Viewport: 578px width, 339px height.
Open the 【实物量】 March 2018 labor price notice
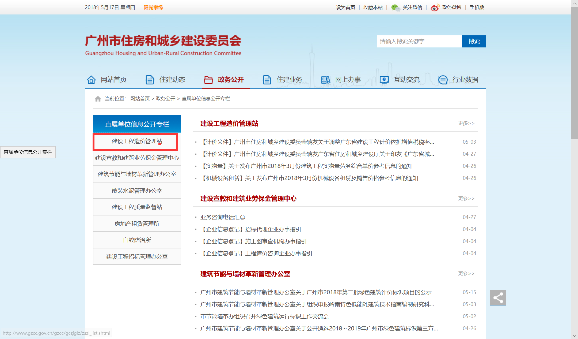[x=306, y=166]
